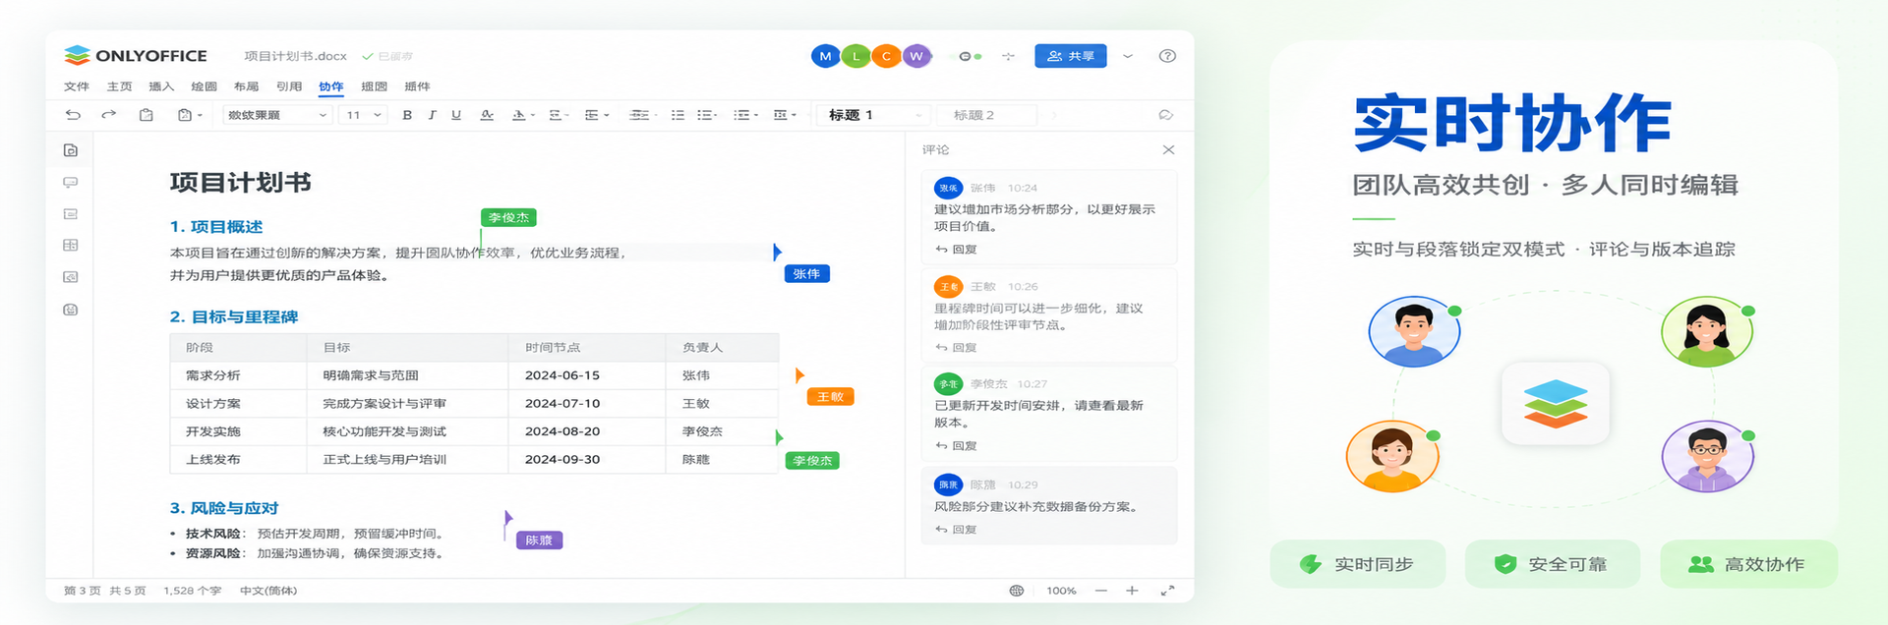Click the central ONLYOFFICE layers logo tile
The image size is (1888, 625).
(x=1556, y=404)
